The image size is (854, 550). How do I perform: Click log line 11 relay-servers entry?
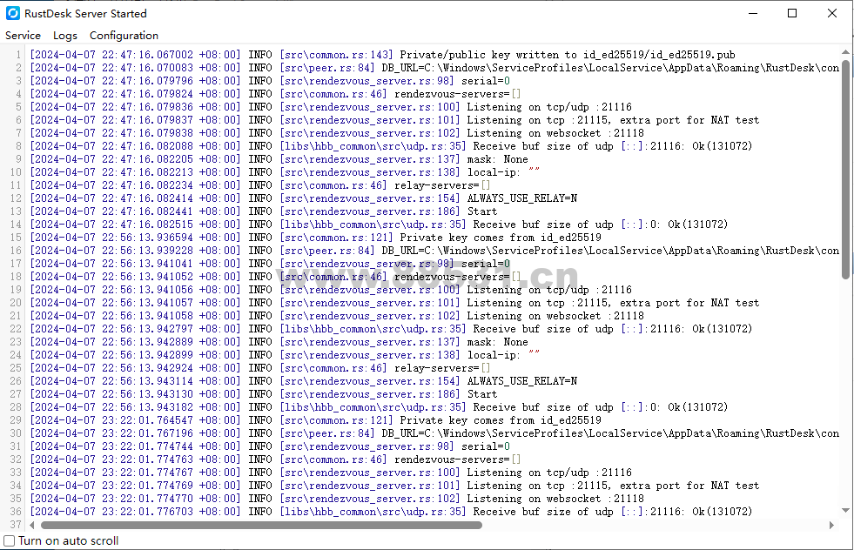click(260, 185)
